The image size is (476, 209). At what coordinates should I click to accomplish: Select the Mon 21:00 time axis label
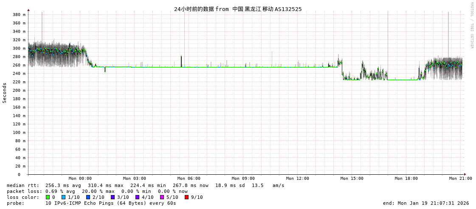coord(460,179)
